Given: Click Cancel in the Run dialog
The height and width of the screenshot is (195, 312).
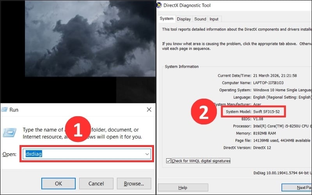Looking at the screenshot, I should (96, 183).
